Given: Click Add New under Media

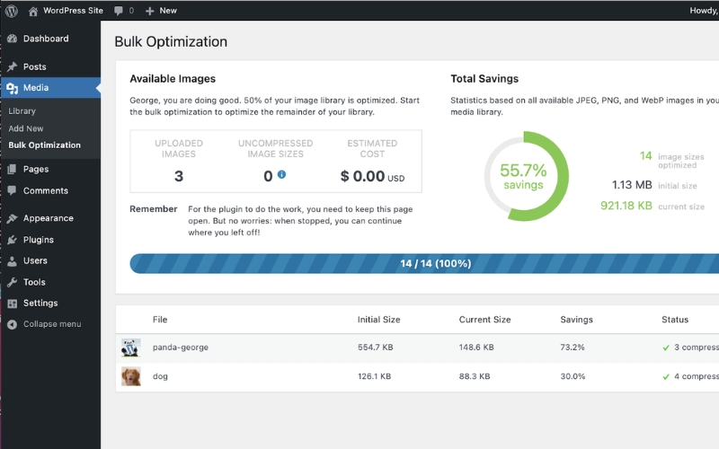Looking at the screenshot, I should [x=26, y=128].
